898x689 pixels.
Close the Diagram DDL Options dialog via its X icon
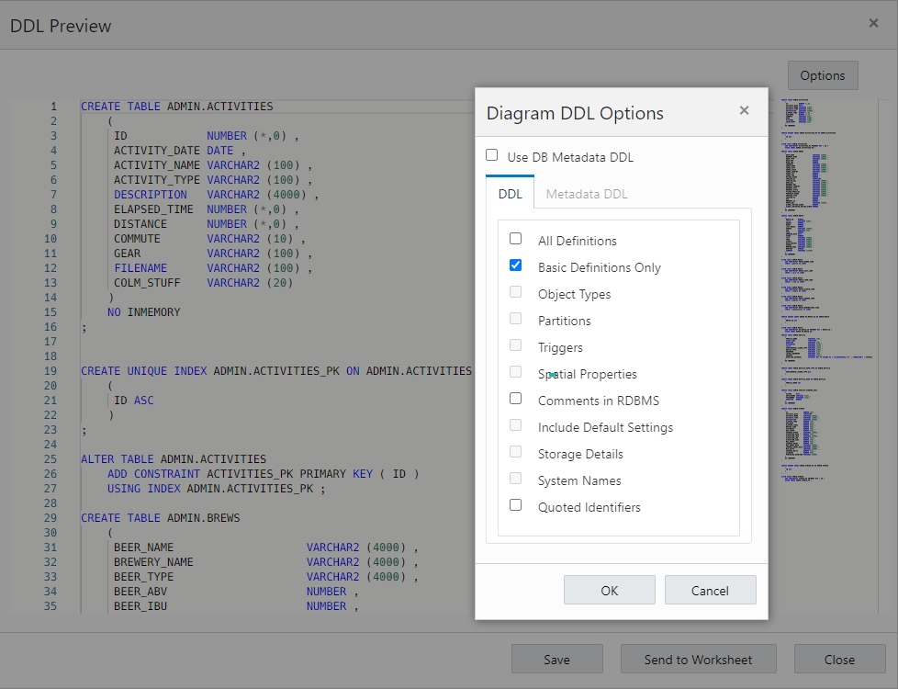pos(744,110)
